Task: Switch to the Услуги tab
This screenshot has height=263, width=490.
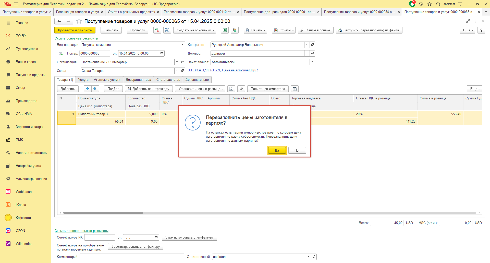Action: click(x=83, y=80)
